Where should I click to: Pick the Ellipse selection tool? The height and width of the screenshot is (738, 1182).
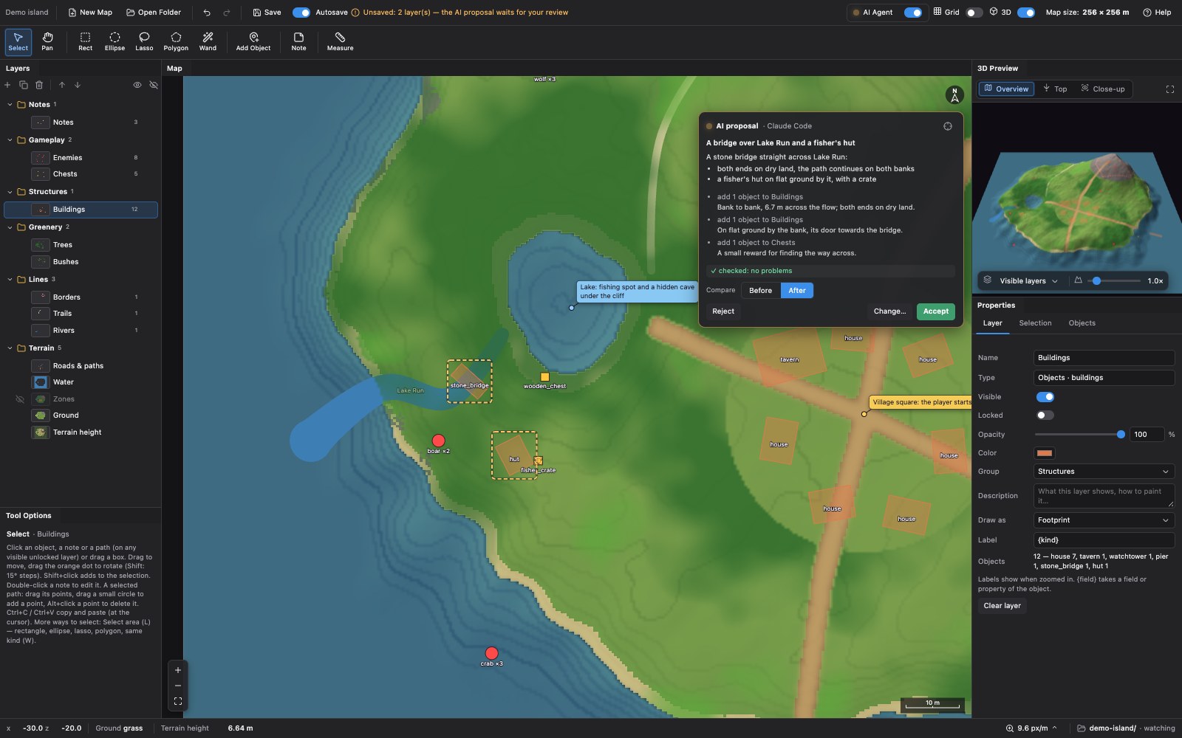pos(115,42)
